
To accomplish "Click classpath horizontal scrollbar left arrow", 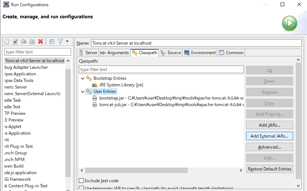I will coord(82,170).
